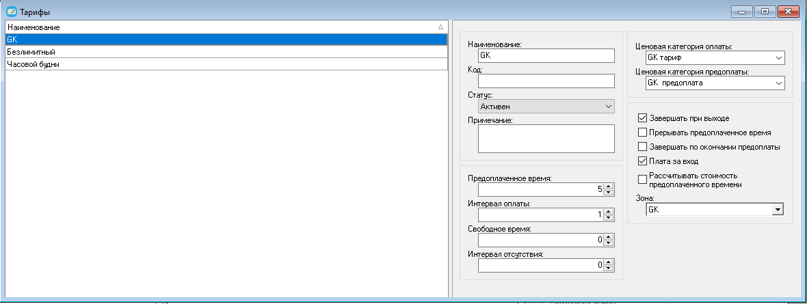Decrease Интервал оплаты with down arrow
Image resolution: width=807 pixels, height=304 pixels.
click(609, 218)
